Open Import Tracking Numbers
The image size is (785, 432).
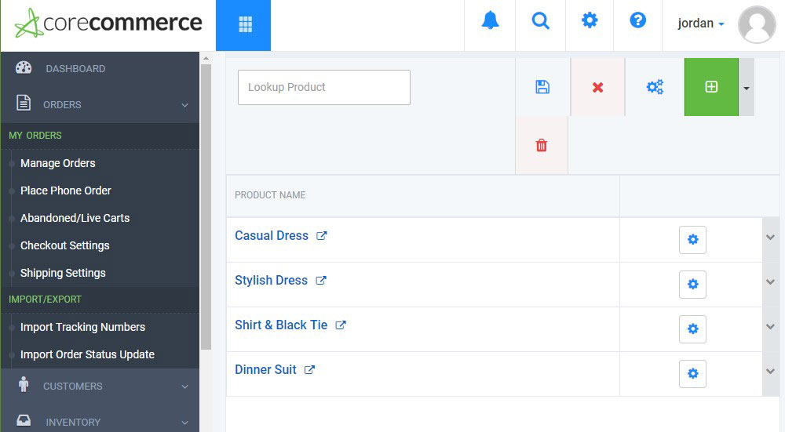[x=82, y=327]
